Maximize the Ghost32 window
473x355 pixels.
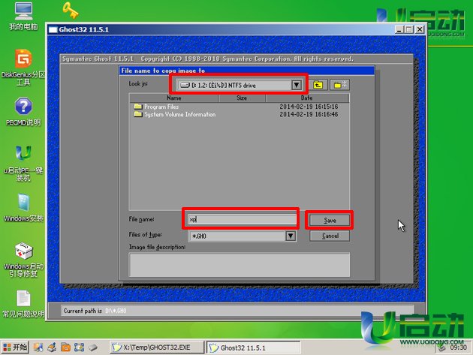tap(409, 29)
